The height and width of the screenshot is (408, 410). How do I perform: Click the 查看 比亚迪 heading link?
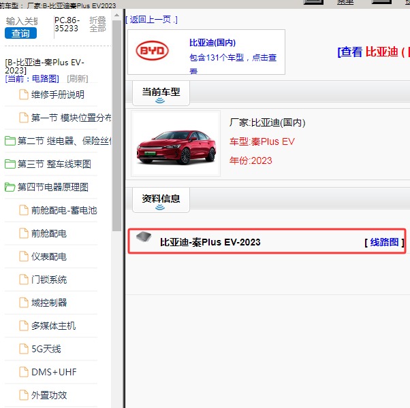click(374, 52)
